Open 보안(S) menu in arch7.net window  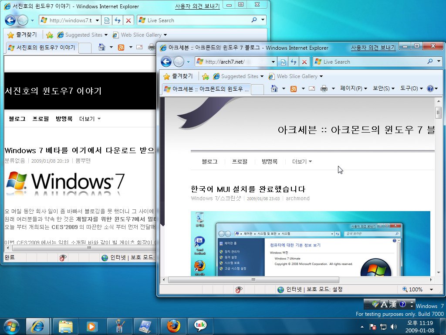[384, 89]
